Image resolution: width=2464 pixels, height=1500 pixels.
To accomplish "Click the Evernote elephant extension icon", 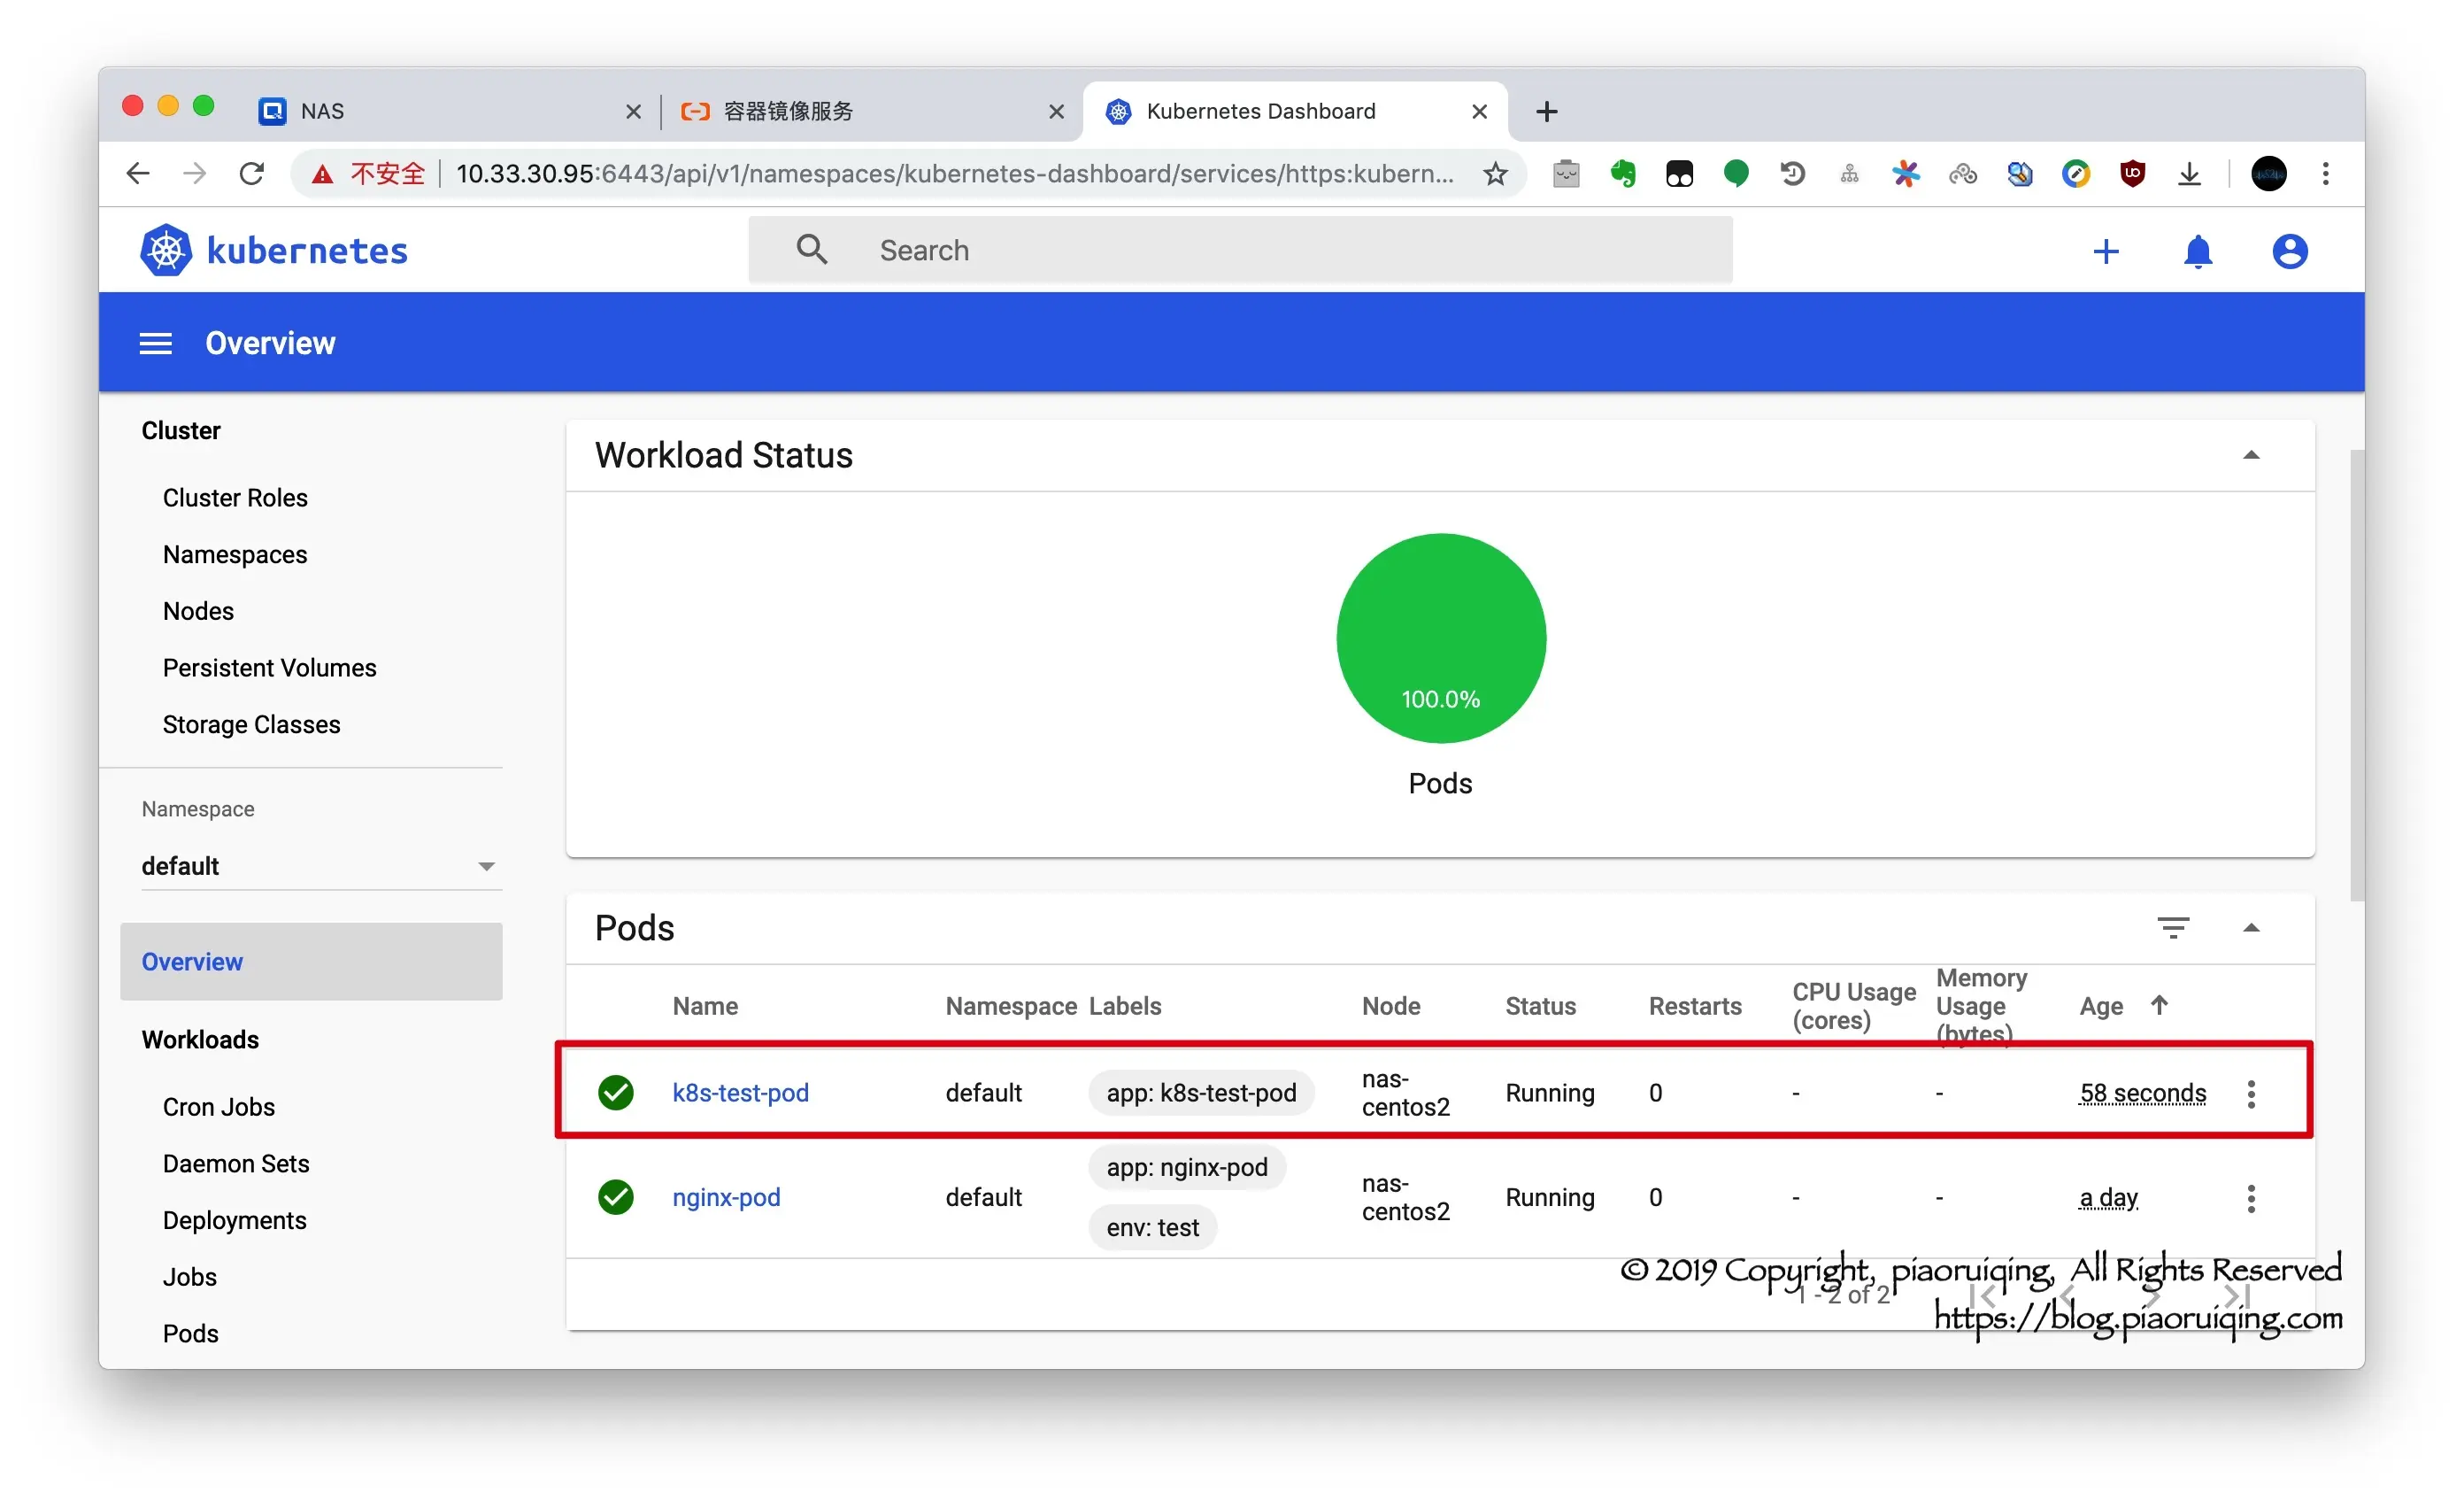I will (1622, 174).
